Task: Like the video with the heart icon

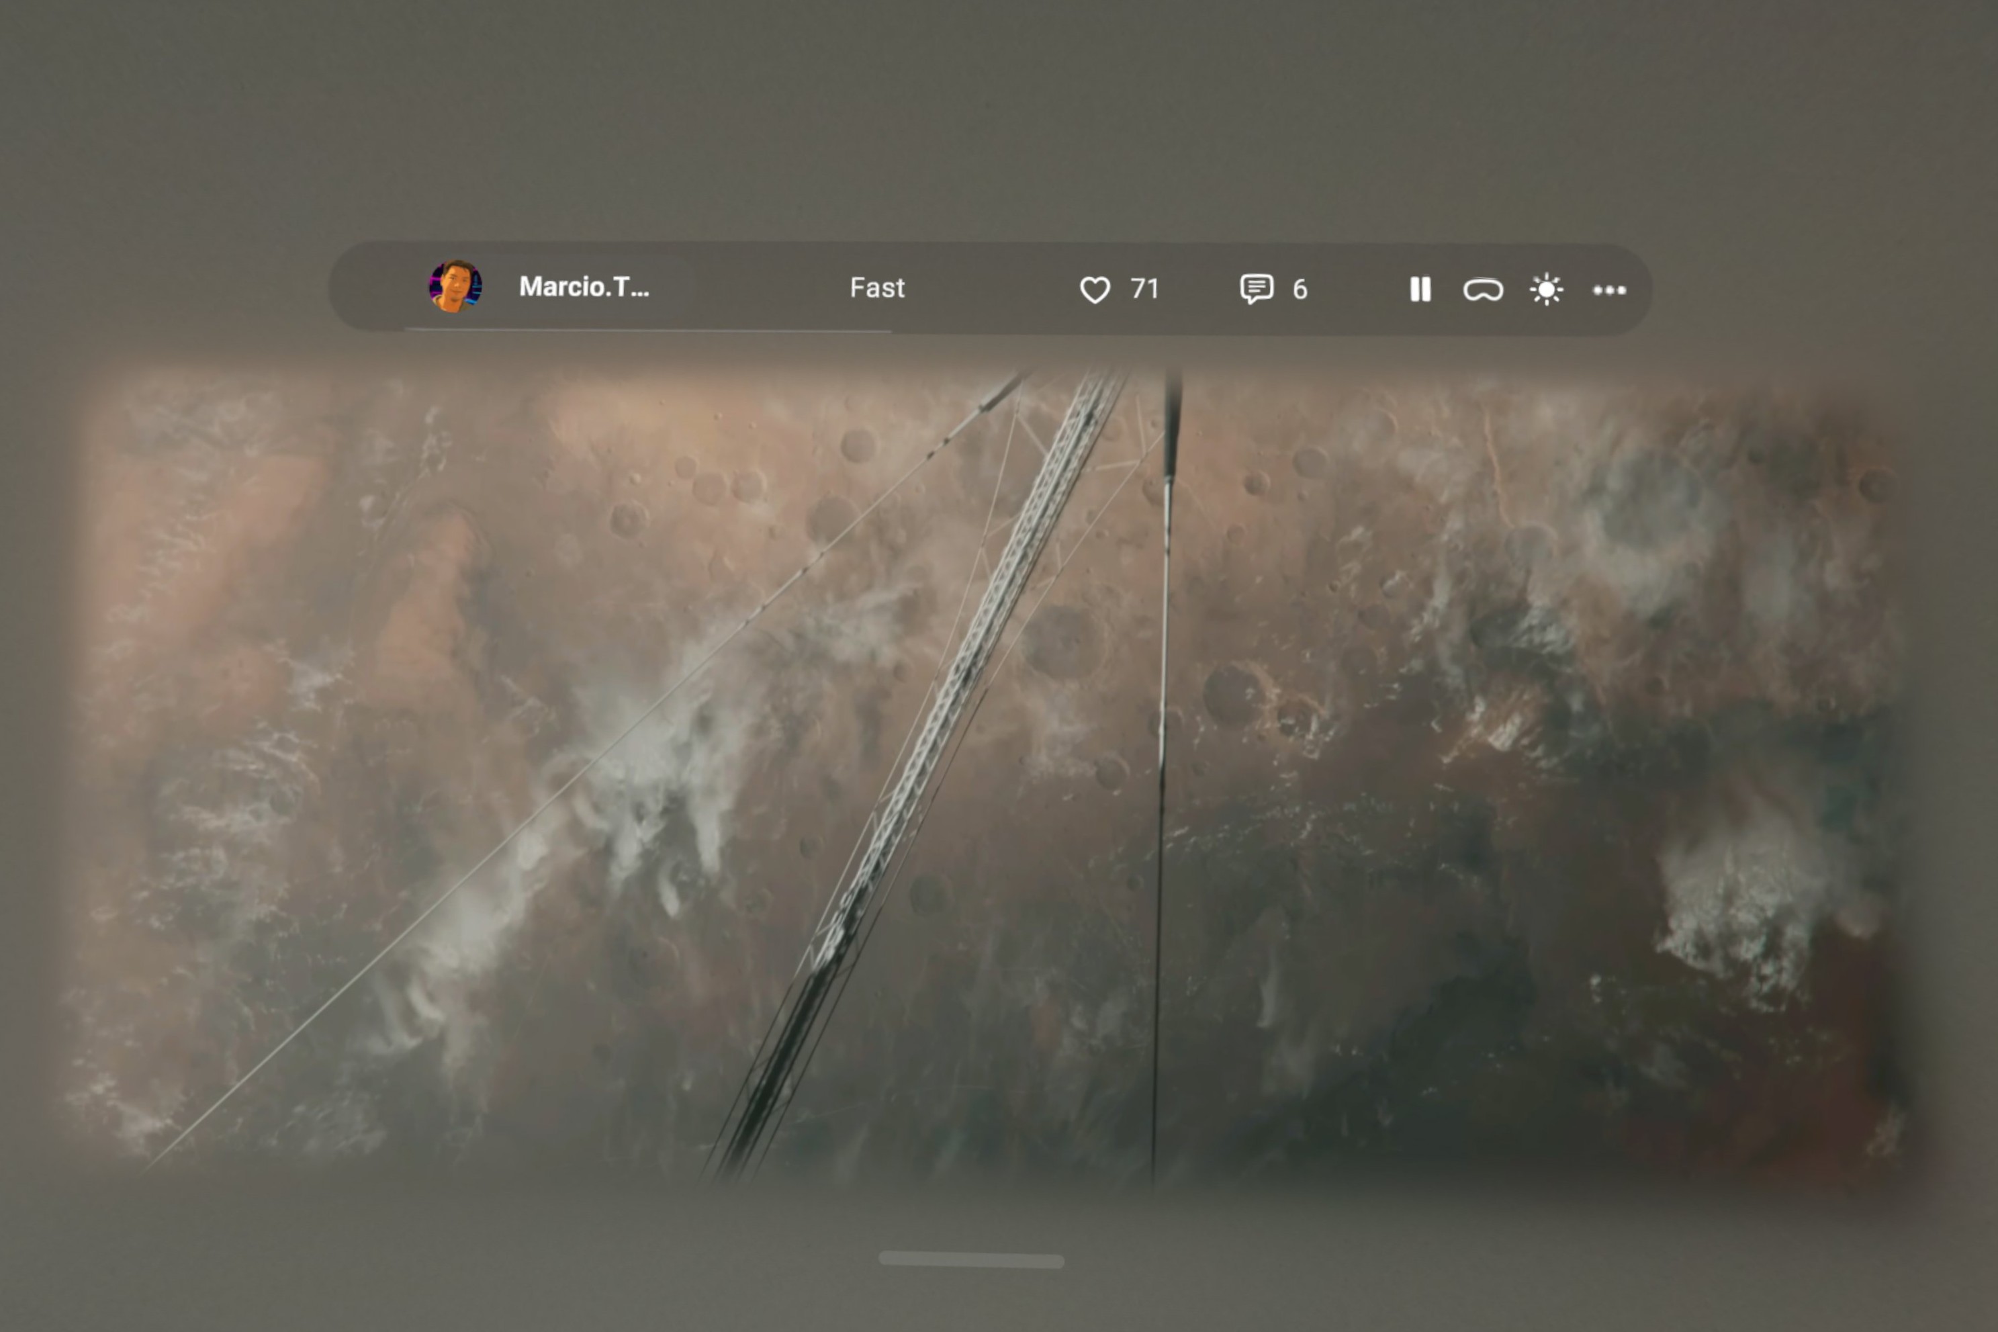Action: [1095, 290]
